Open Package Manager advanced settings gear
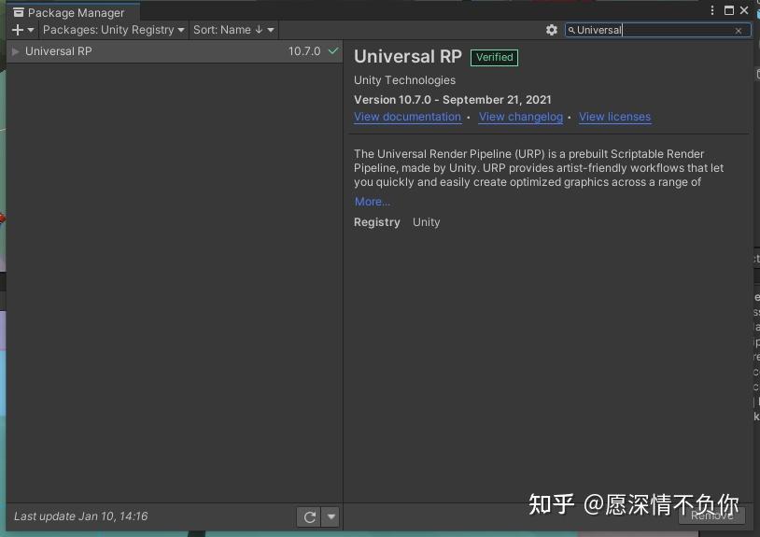Image resolution: width=760 pixels, height=537 pixels. pyautogui.click(x=551, y=30)
